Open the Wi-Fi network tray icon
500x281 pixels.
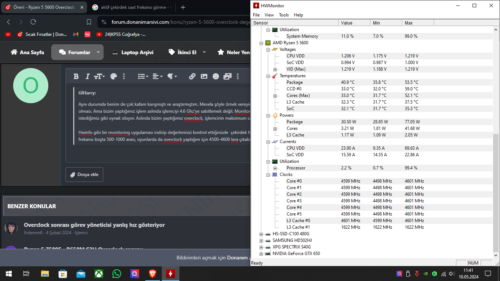coord(444,273)
